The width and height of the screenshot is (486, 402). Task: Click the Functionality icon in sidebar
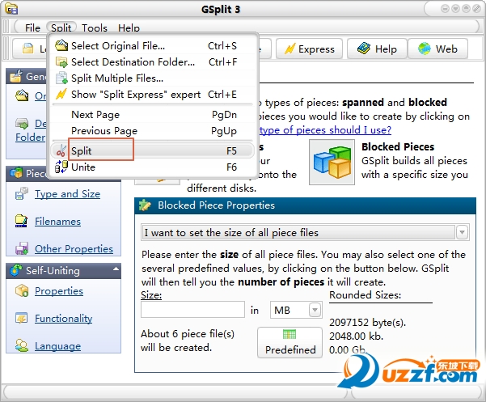(22, 318)
